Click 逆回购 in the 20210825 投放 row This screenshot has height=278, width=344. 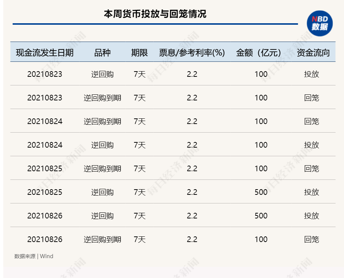(102, 192)
